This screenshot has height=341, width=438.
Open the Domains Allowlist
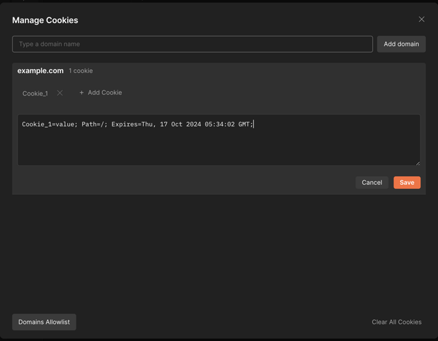[44, 322]
